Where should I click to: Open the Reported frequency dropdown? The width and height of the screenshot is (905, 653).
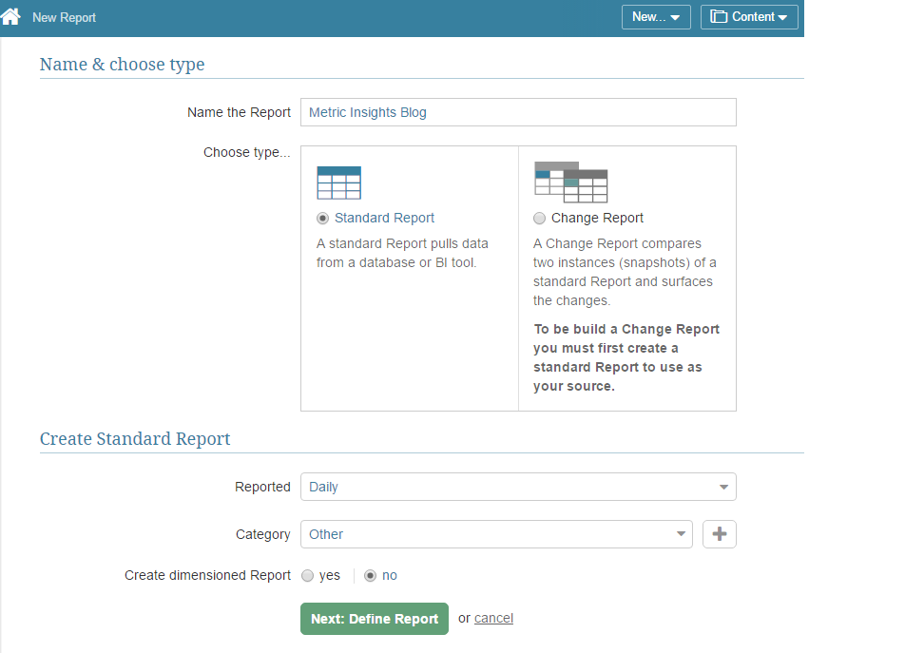click(x=518, y=487)
